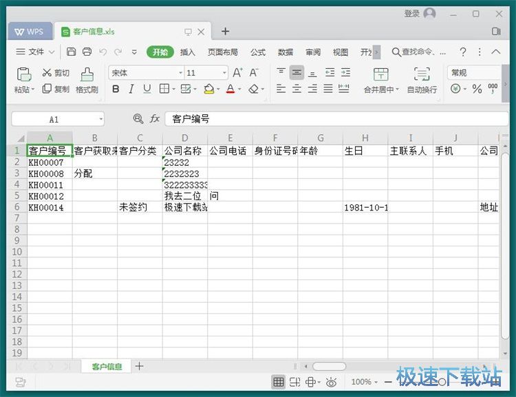Select the 客户信息 sheet tab
The height and width of the screenshot is (397, 516).
pyautogui.click(x=107, y=367)
